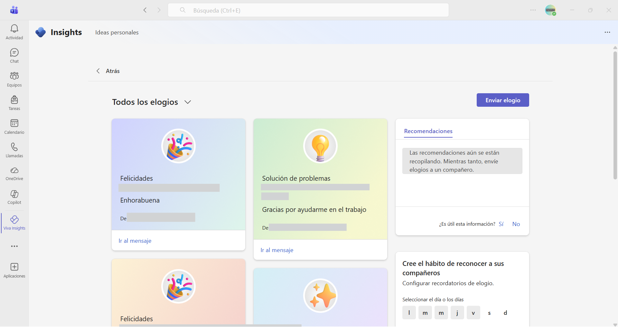Click the lightbulb badge on Solución de problemas card
The image size is (618, 327).
click(320, 146)
